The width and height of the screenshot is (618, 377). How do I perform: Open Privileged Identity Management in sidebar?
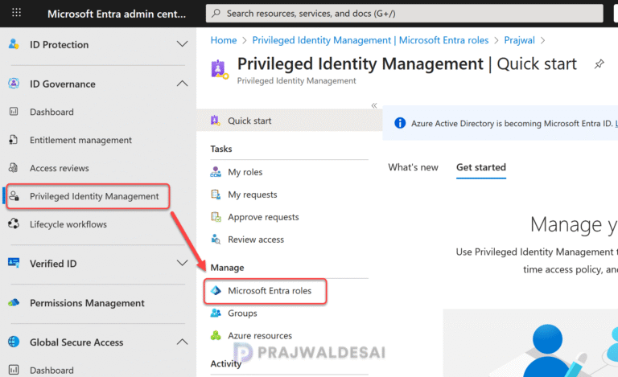[x=94, y=196]
